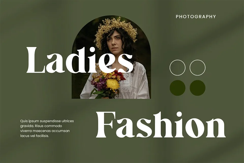Click the colorful bouquet in photo

108,84
